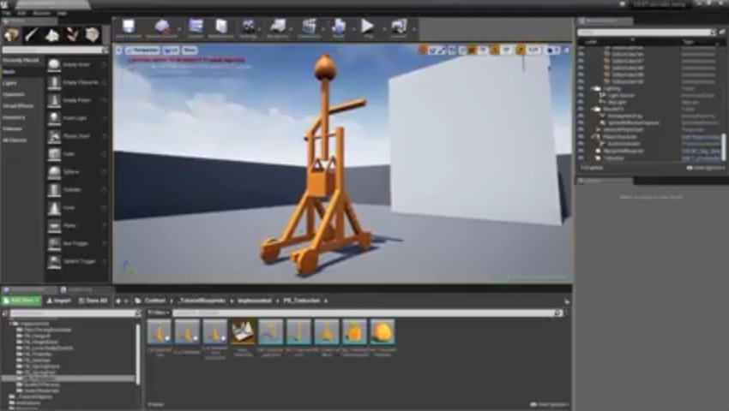Start Play in editor
The width and height of the screenshot is (729, 411).
pos(368,29)
